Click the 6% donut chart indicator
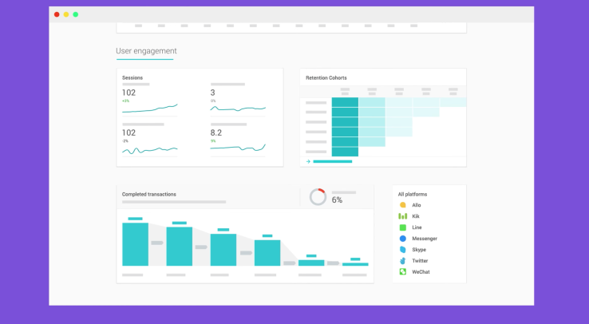This screenshot has width=589, height=324. [318, 197]
